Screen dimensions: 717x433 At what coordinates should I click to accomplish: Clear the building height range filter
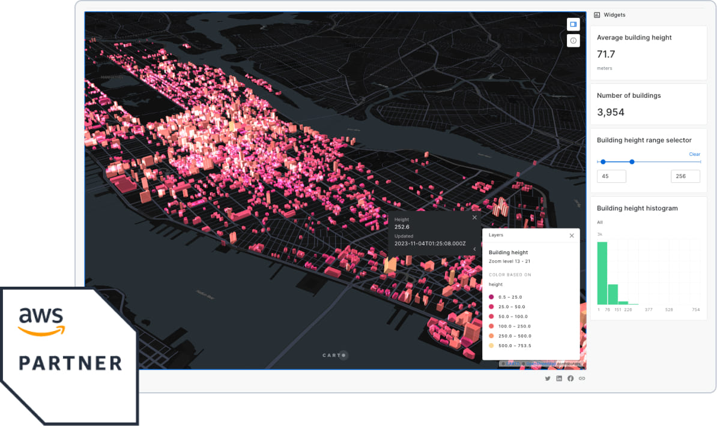coord(694,154)
